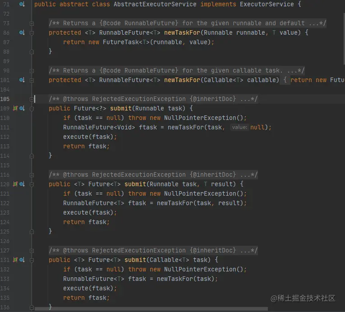Click the overridden-method gutter icon on line 101

click(22, 80)
